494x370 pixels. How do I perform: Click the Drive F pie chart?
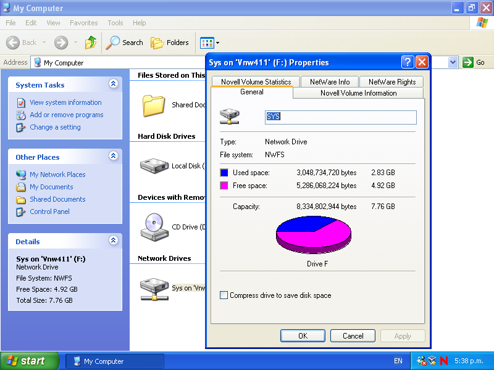(x=314, y=234)
